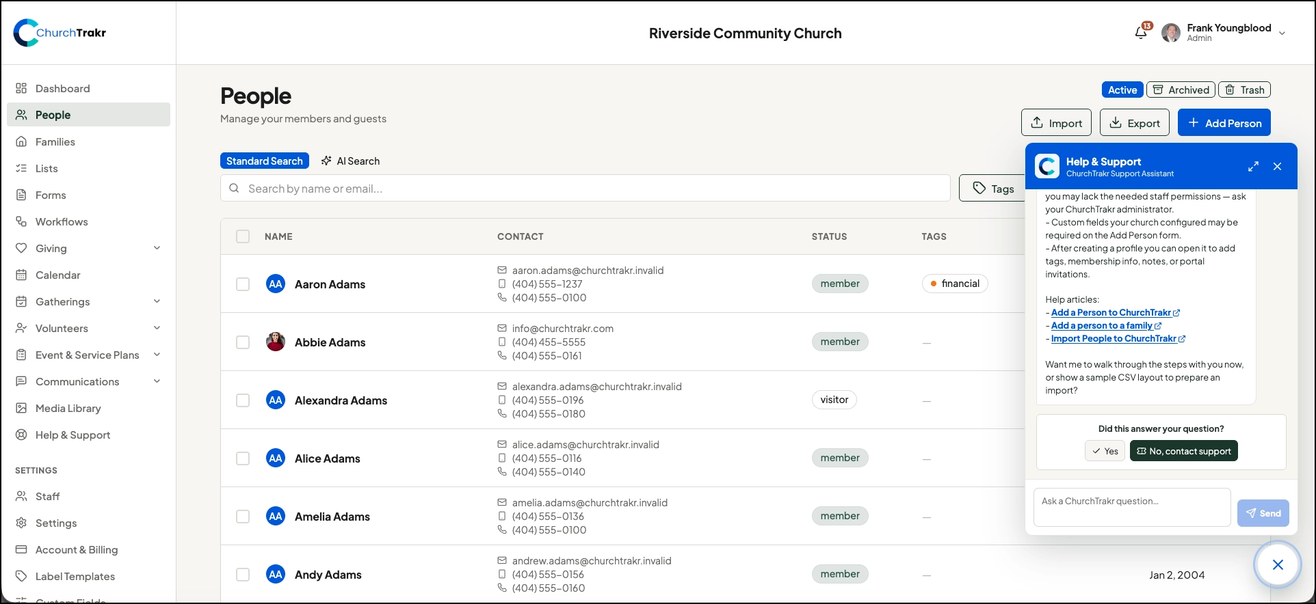Image resolution: width=1316 pixels, height=604 pixels.
Task: Open Dashboard from the sidebar
Action: [x=88, y=88]
